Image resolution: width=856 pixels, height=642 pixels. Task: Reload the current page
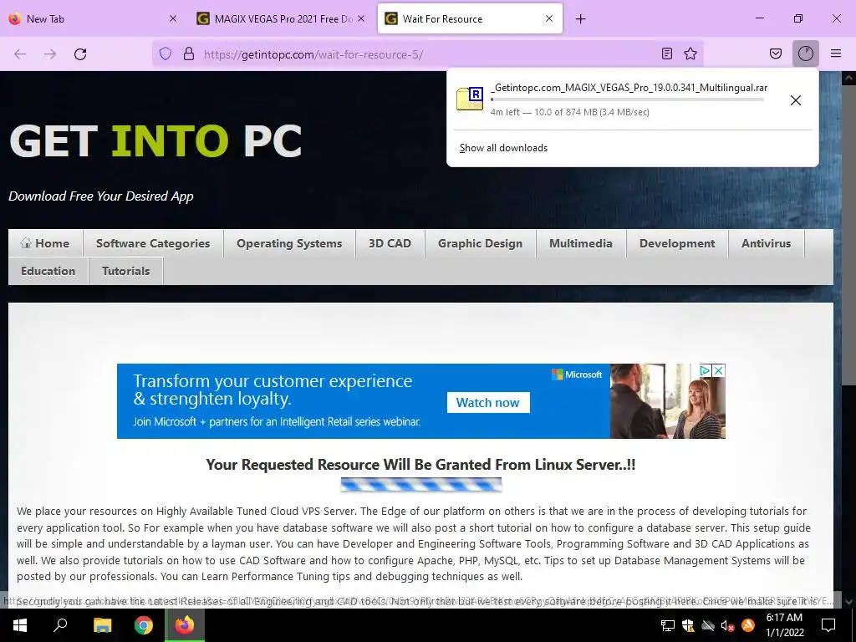(80, 54)
